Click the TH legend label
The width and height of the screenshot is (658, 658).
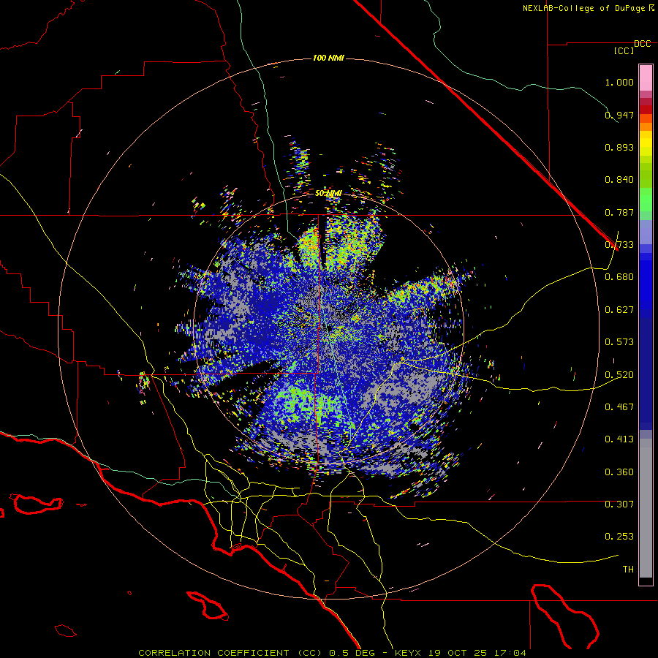tap(628, 570)
